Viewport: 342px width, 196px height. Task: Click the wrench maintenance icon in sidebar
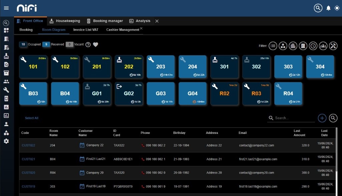6,90
